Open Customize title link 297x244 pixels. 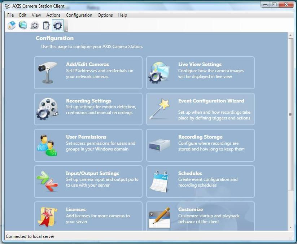coord(191,209)
